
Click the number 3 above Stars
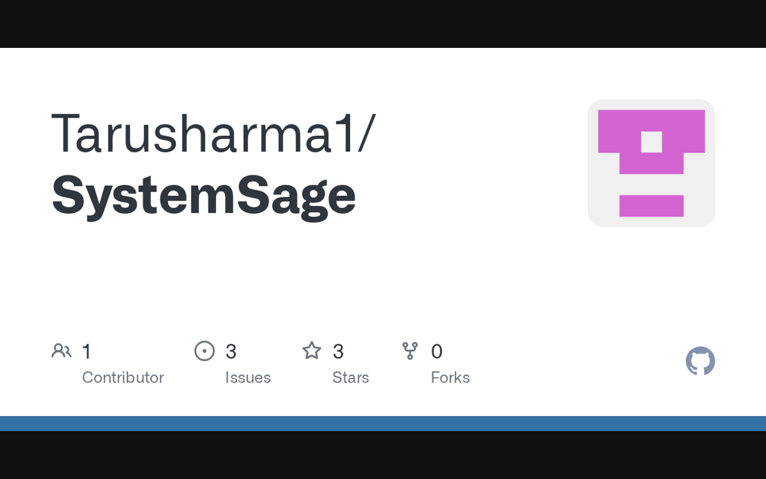click(338, 351)
